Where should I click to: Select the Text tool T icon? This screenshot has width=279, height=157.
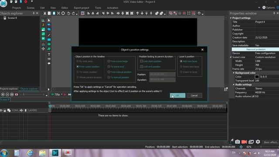49,55
